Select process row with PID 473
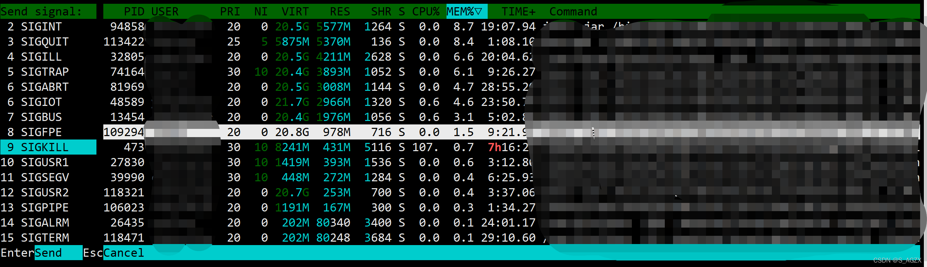 click(x=511, y=147)
